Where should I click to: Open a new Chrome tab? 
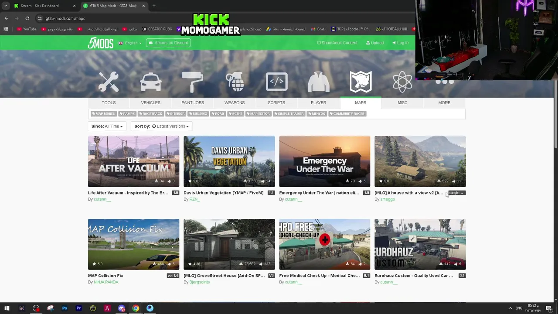pyautogui.click(x=154, y=6)
